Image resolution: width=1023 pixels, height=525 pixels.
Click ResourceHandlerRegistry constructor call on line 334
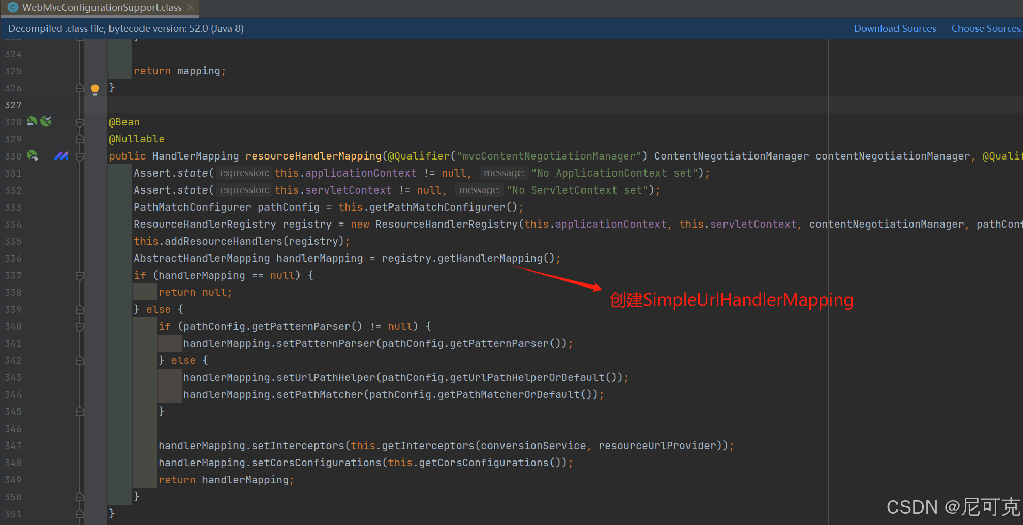point(447,224)
